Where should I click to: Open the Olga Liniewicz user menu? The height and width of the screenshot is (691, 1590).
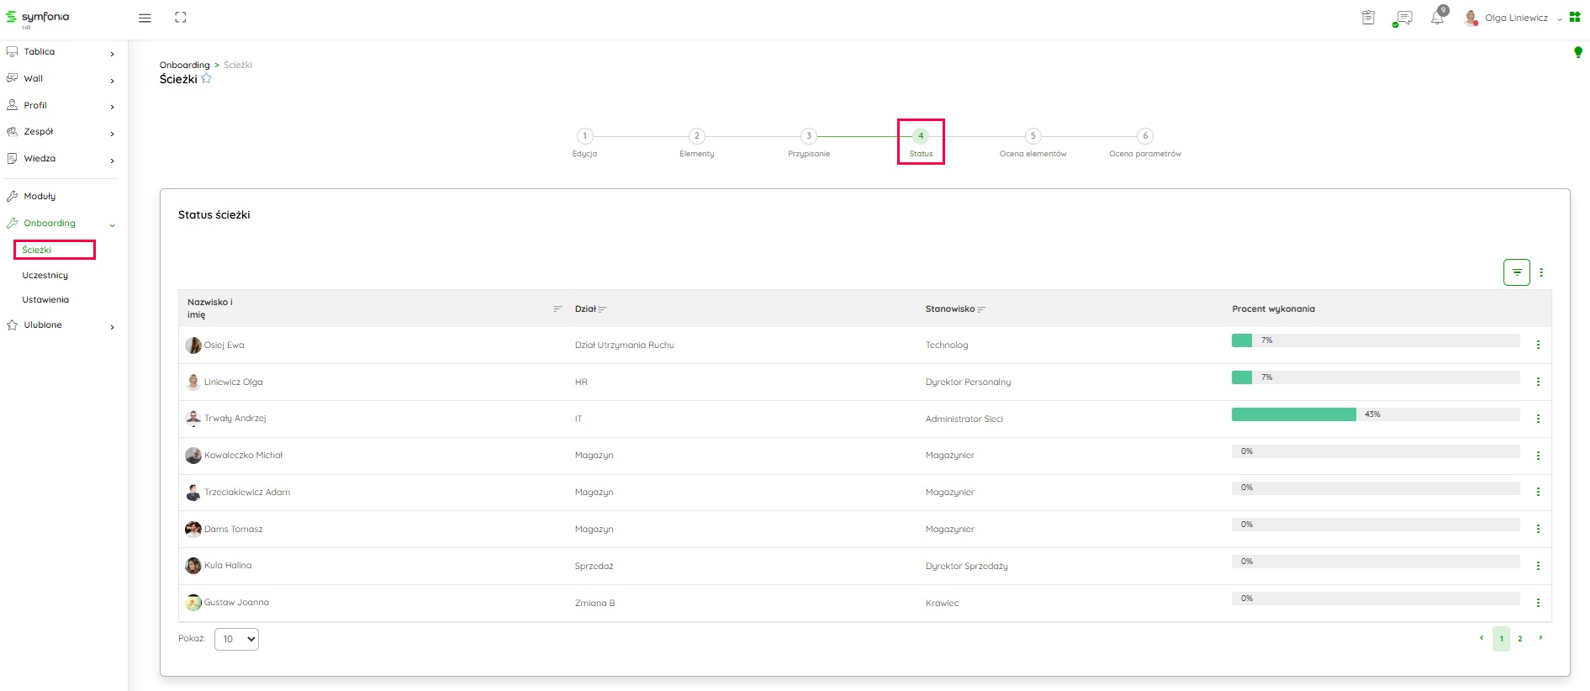click(x=1515, y=18)
